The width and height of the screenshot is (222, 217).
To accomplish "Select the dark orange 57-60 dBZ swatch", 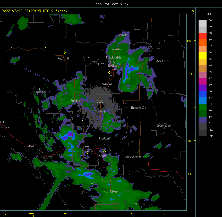I will [x=202, y=43].
